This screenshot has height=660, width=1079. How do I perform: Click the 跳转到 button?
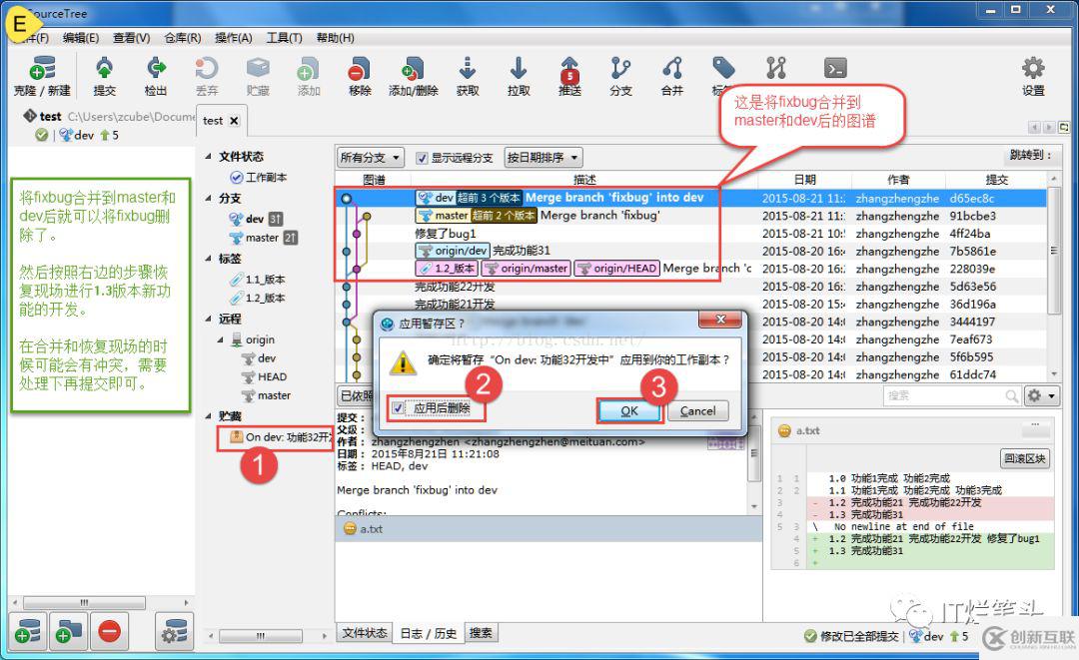click(1029, 156)
